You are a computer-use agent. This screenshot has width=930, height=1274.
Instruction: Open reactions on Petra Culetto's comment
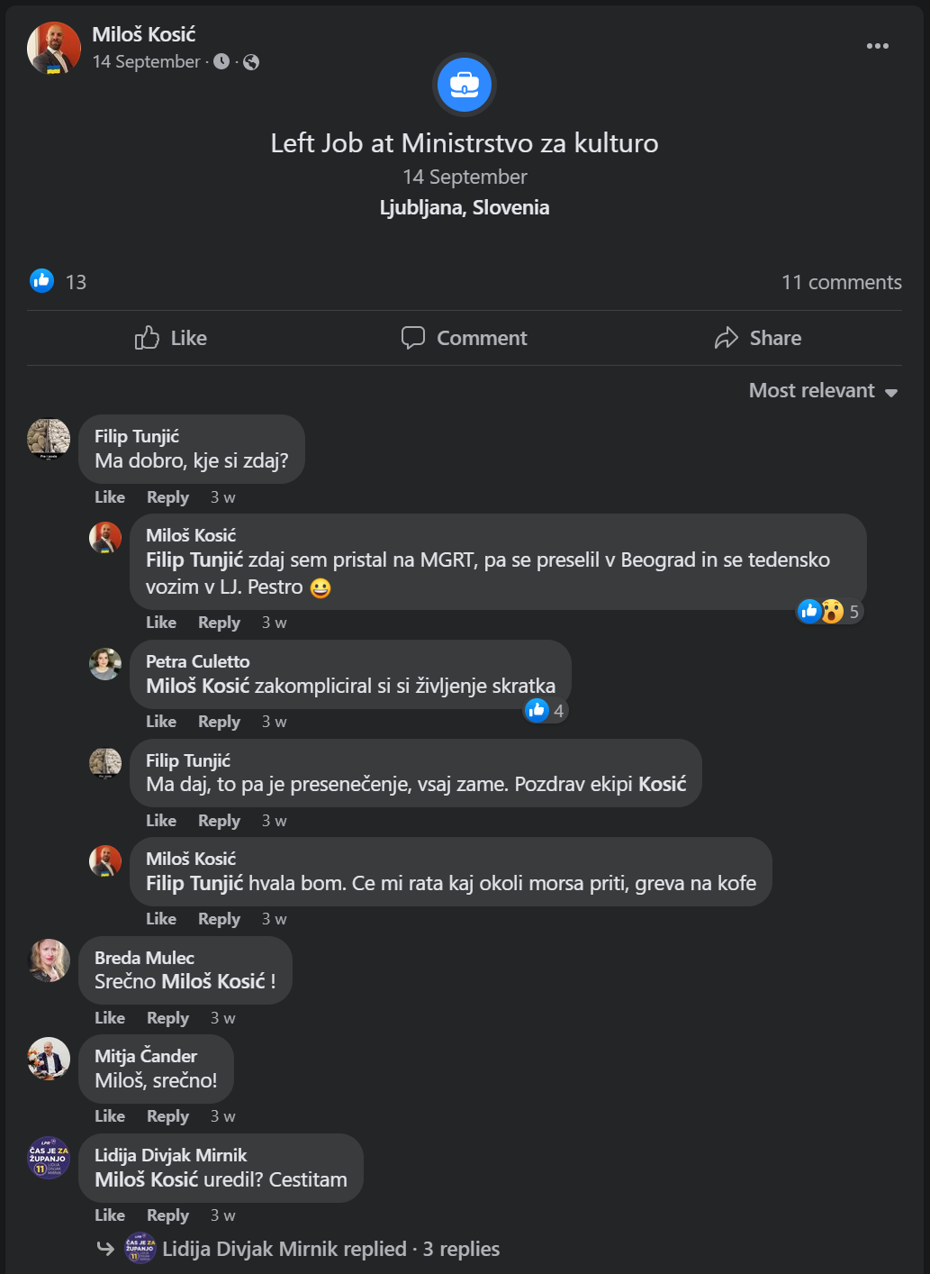(x=546, y=711)
